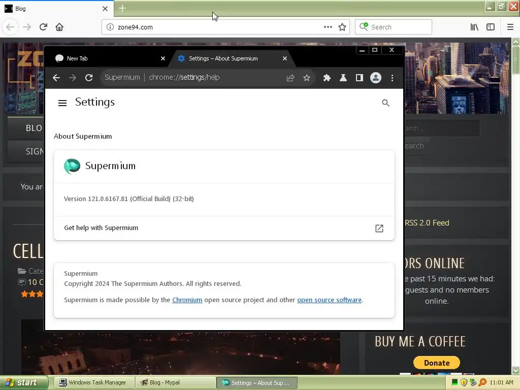Image resolution: width=520 pixels, height=390 pixels.
Task: Open Supermium experiments flask icon
Action: [343, 78]
